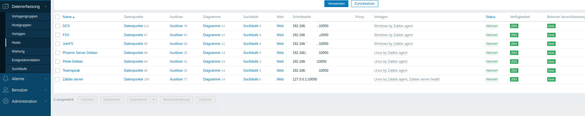Expand the Alarme menu chevron
The height and width of the screenshot is (116, 585).
click(46, 79)
